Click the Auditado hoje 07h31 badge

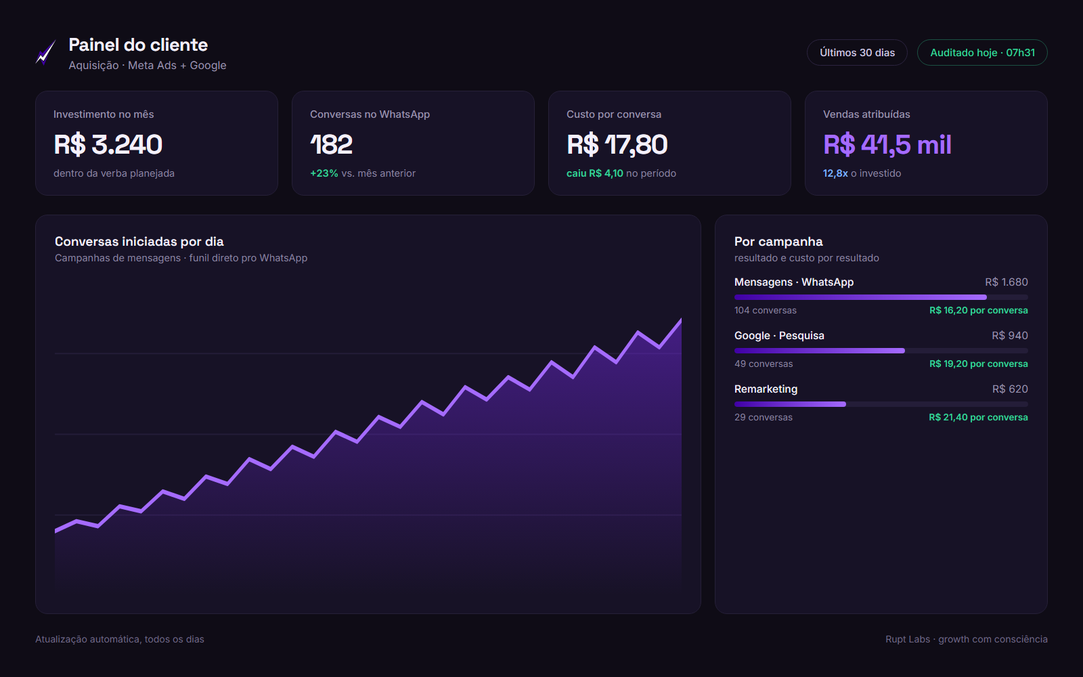click(x=982, y=53)
